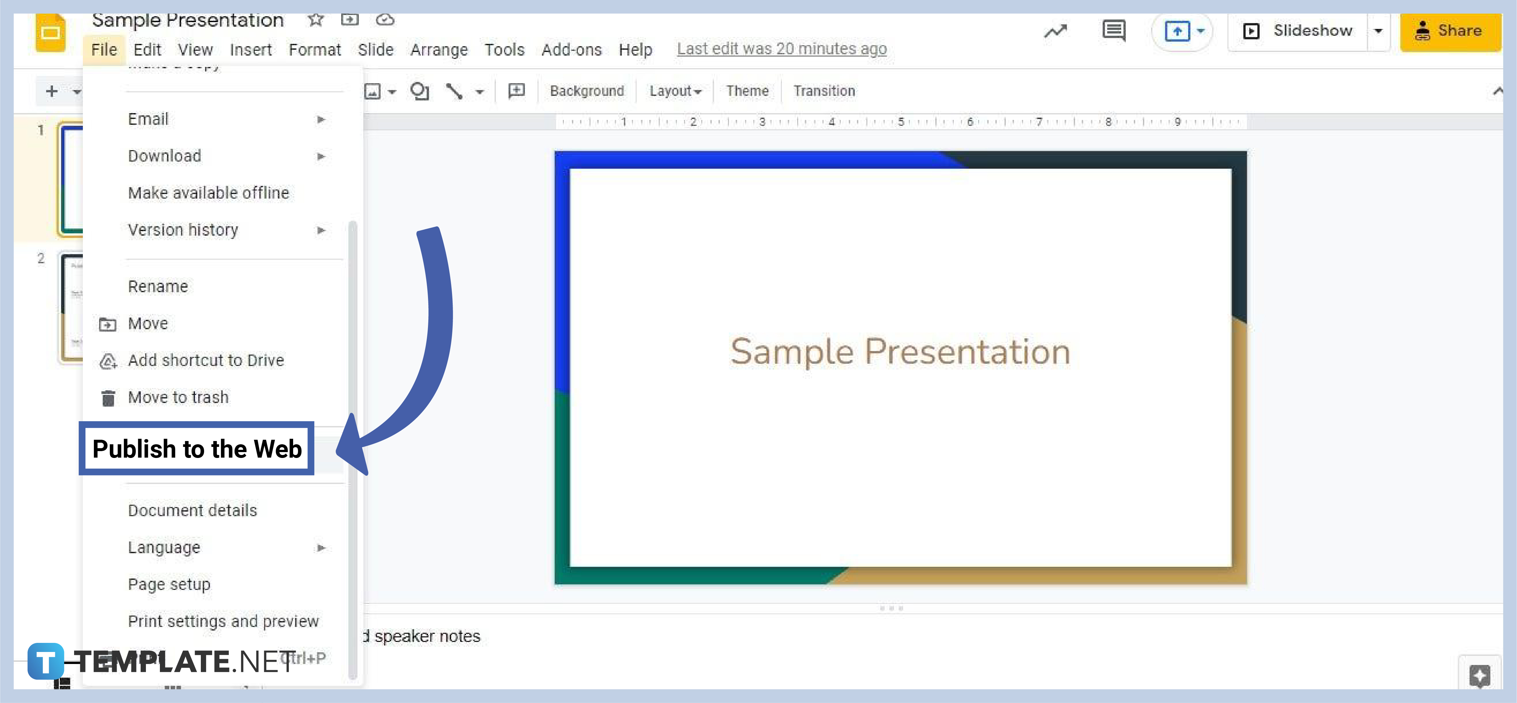Screen dimensions: 1517x703
Task: Click the Transition toolbar option
Action: click(825, 91)
